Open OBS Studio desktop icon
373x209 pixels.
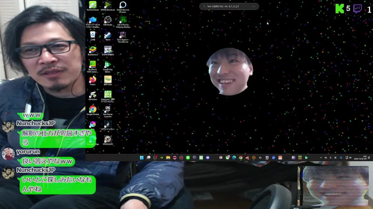pos(108,21)
